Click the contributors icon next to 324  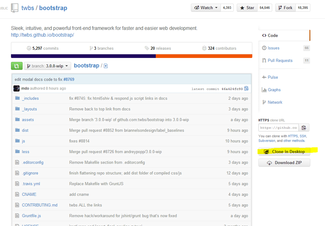pos(204,48)
